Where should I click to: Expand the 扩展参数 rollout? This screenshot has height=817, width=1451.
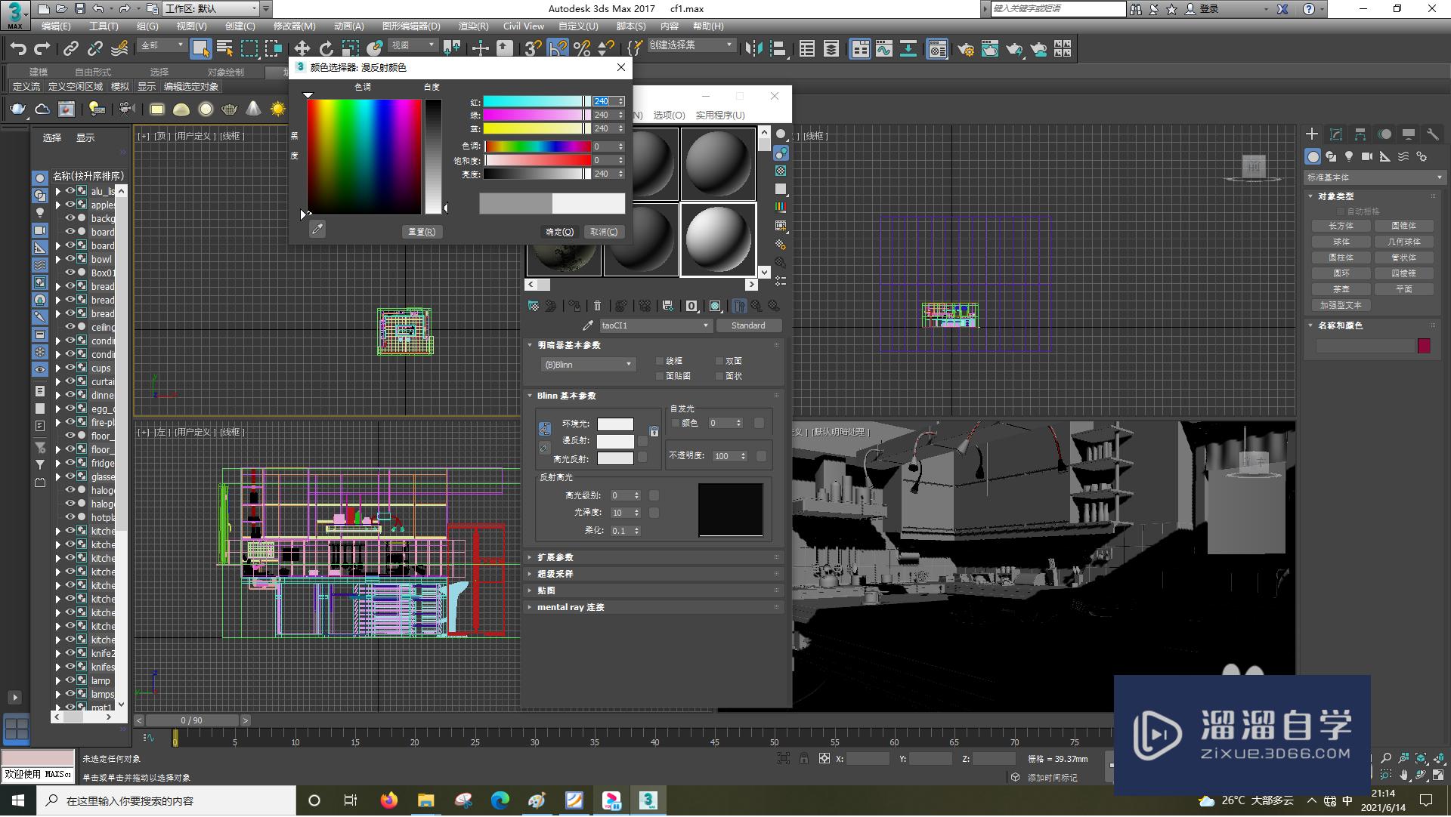[653, 557]
